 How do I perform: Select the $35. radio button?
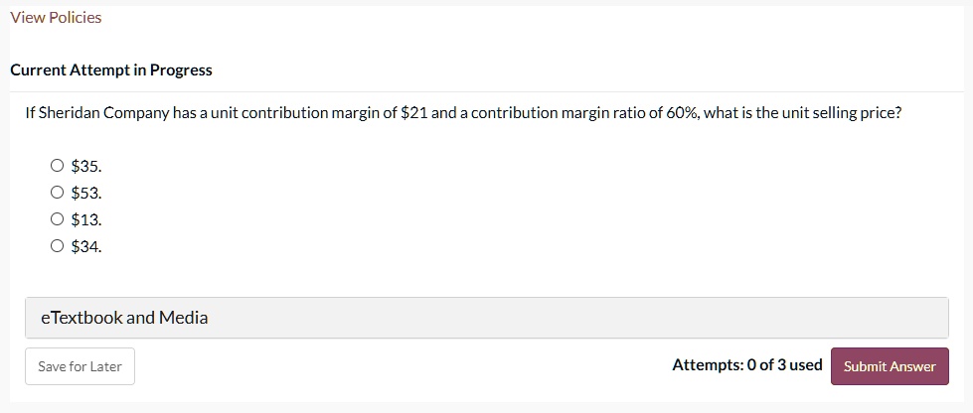coord(57,166)
